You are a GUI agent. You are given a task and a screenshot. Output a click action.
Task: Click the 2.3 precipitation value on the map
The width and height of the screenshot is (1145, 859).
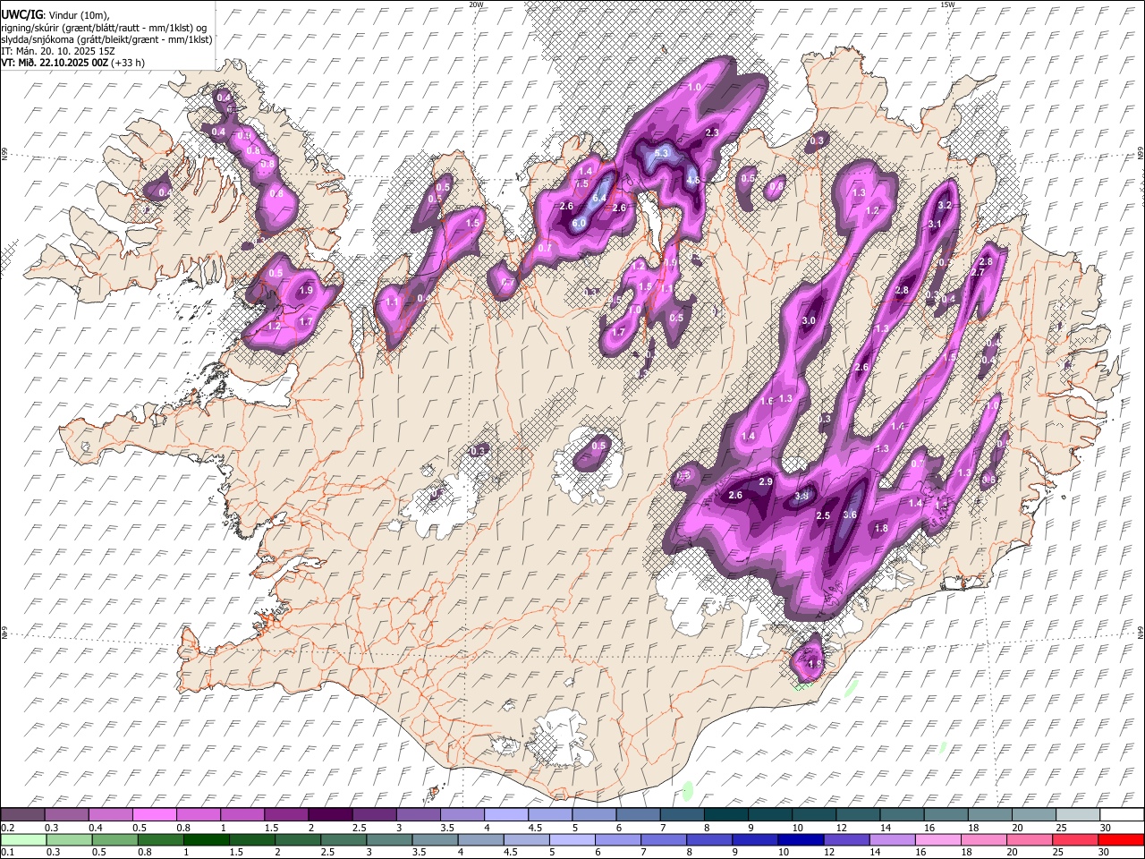click(x=713, y=132)
